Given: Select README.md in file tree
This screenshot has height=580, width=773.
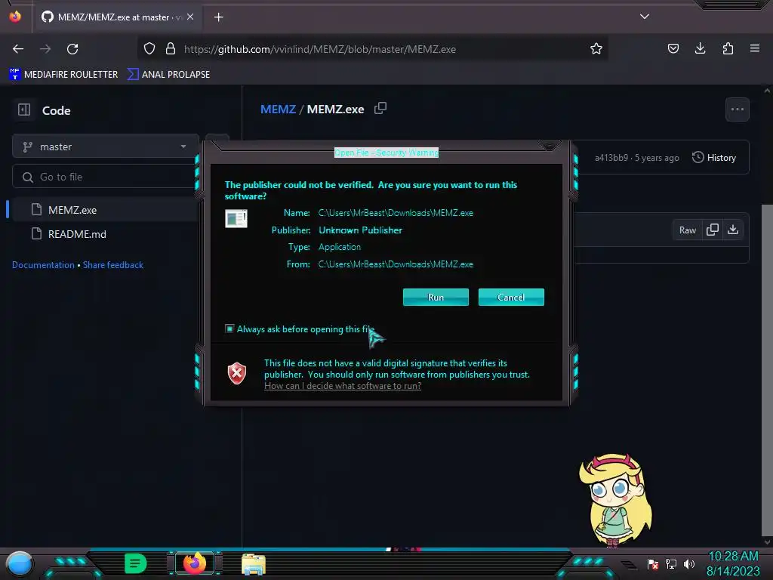Looking at the screenshot, I should (77, 234).
